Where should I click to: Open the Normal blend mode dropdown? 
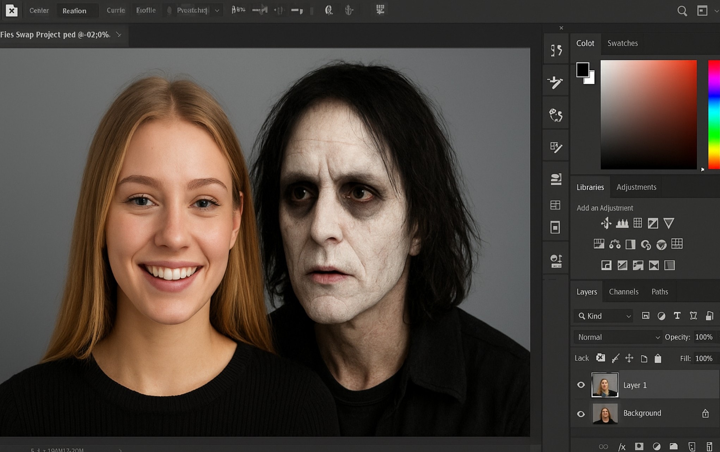(618, 337)
